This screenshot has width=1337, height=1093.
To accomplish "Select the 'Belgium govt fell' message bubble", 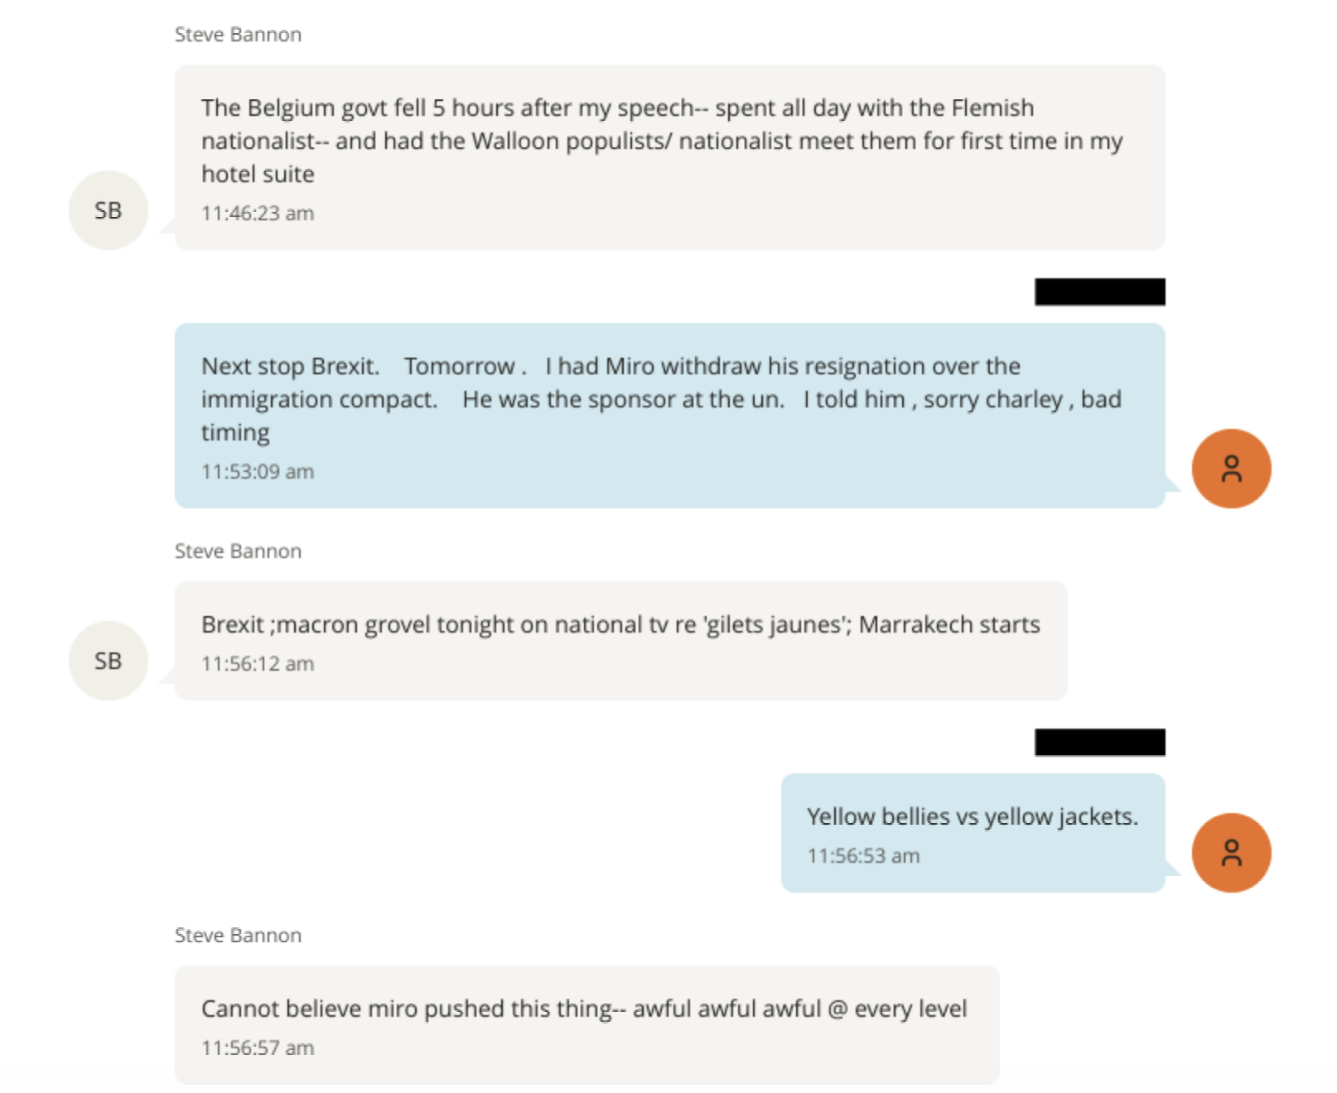I will 669,157.
